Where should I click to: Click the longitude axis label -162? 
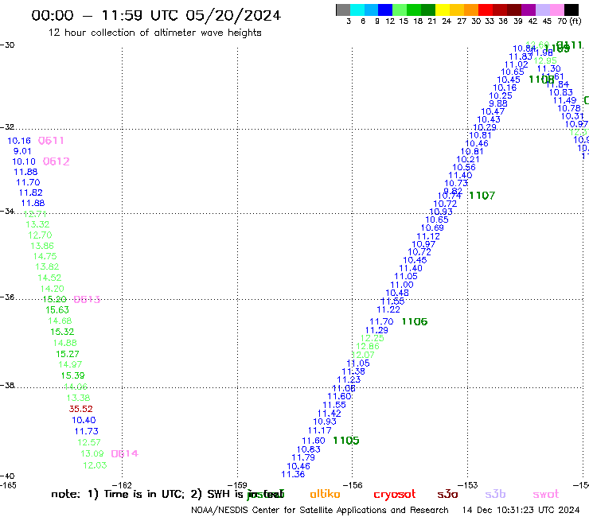coord(122,485)
